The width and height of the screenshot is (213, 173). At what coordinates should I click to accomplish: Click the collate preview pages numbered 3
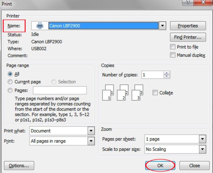point(137,93)
